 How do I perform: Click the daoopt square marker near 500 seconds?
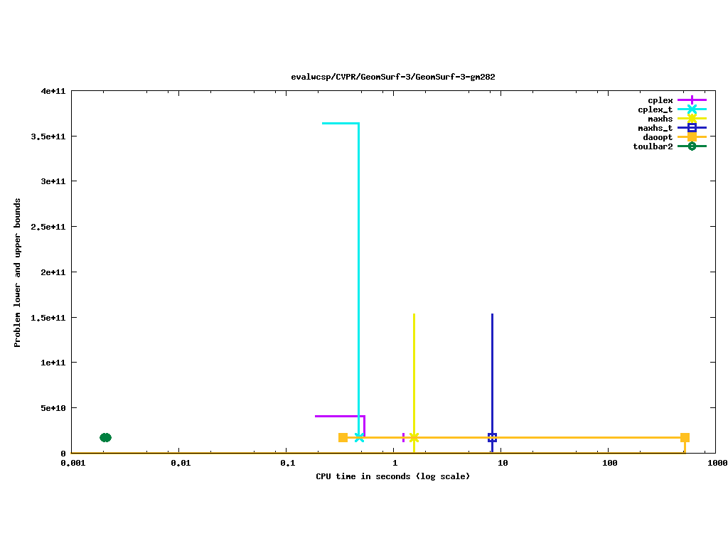pos(685,437)
